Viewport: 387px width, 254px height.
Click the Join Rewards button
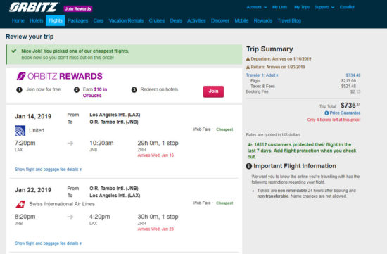78,9
